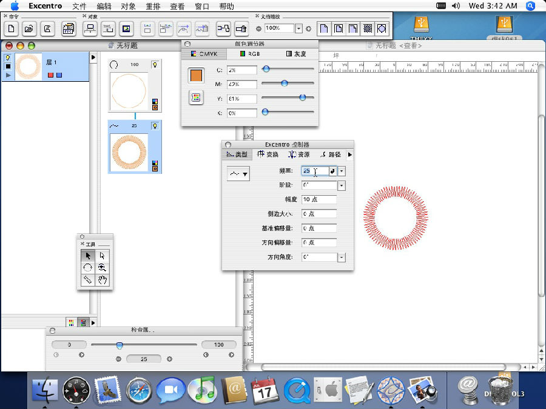Screen dimensions: 546x409
Task: Open the document zoom 100% dropdown
Action: point(298,28)
